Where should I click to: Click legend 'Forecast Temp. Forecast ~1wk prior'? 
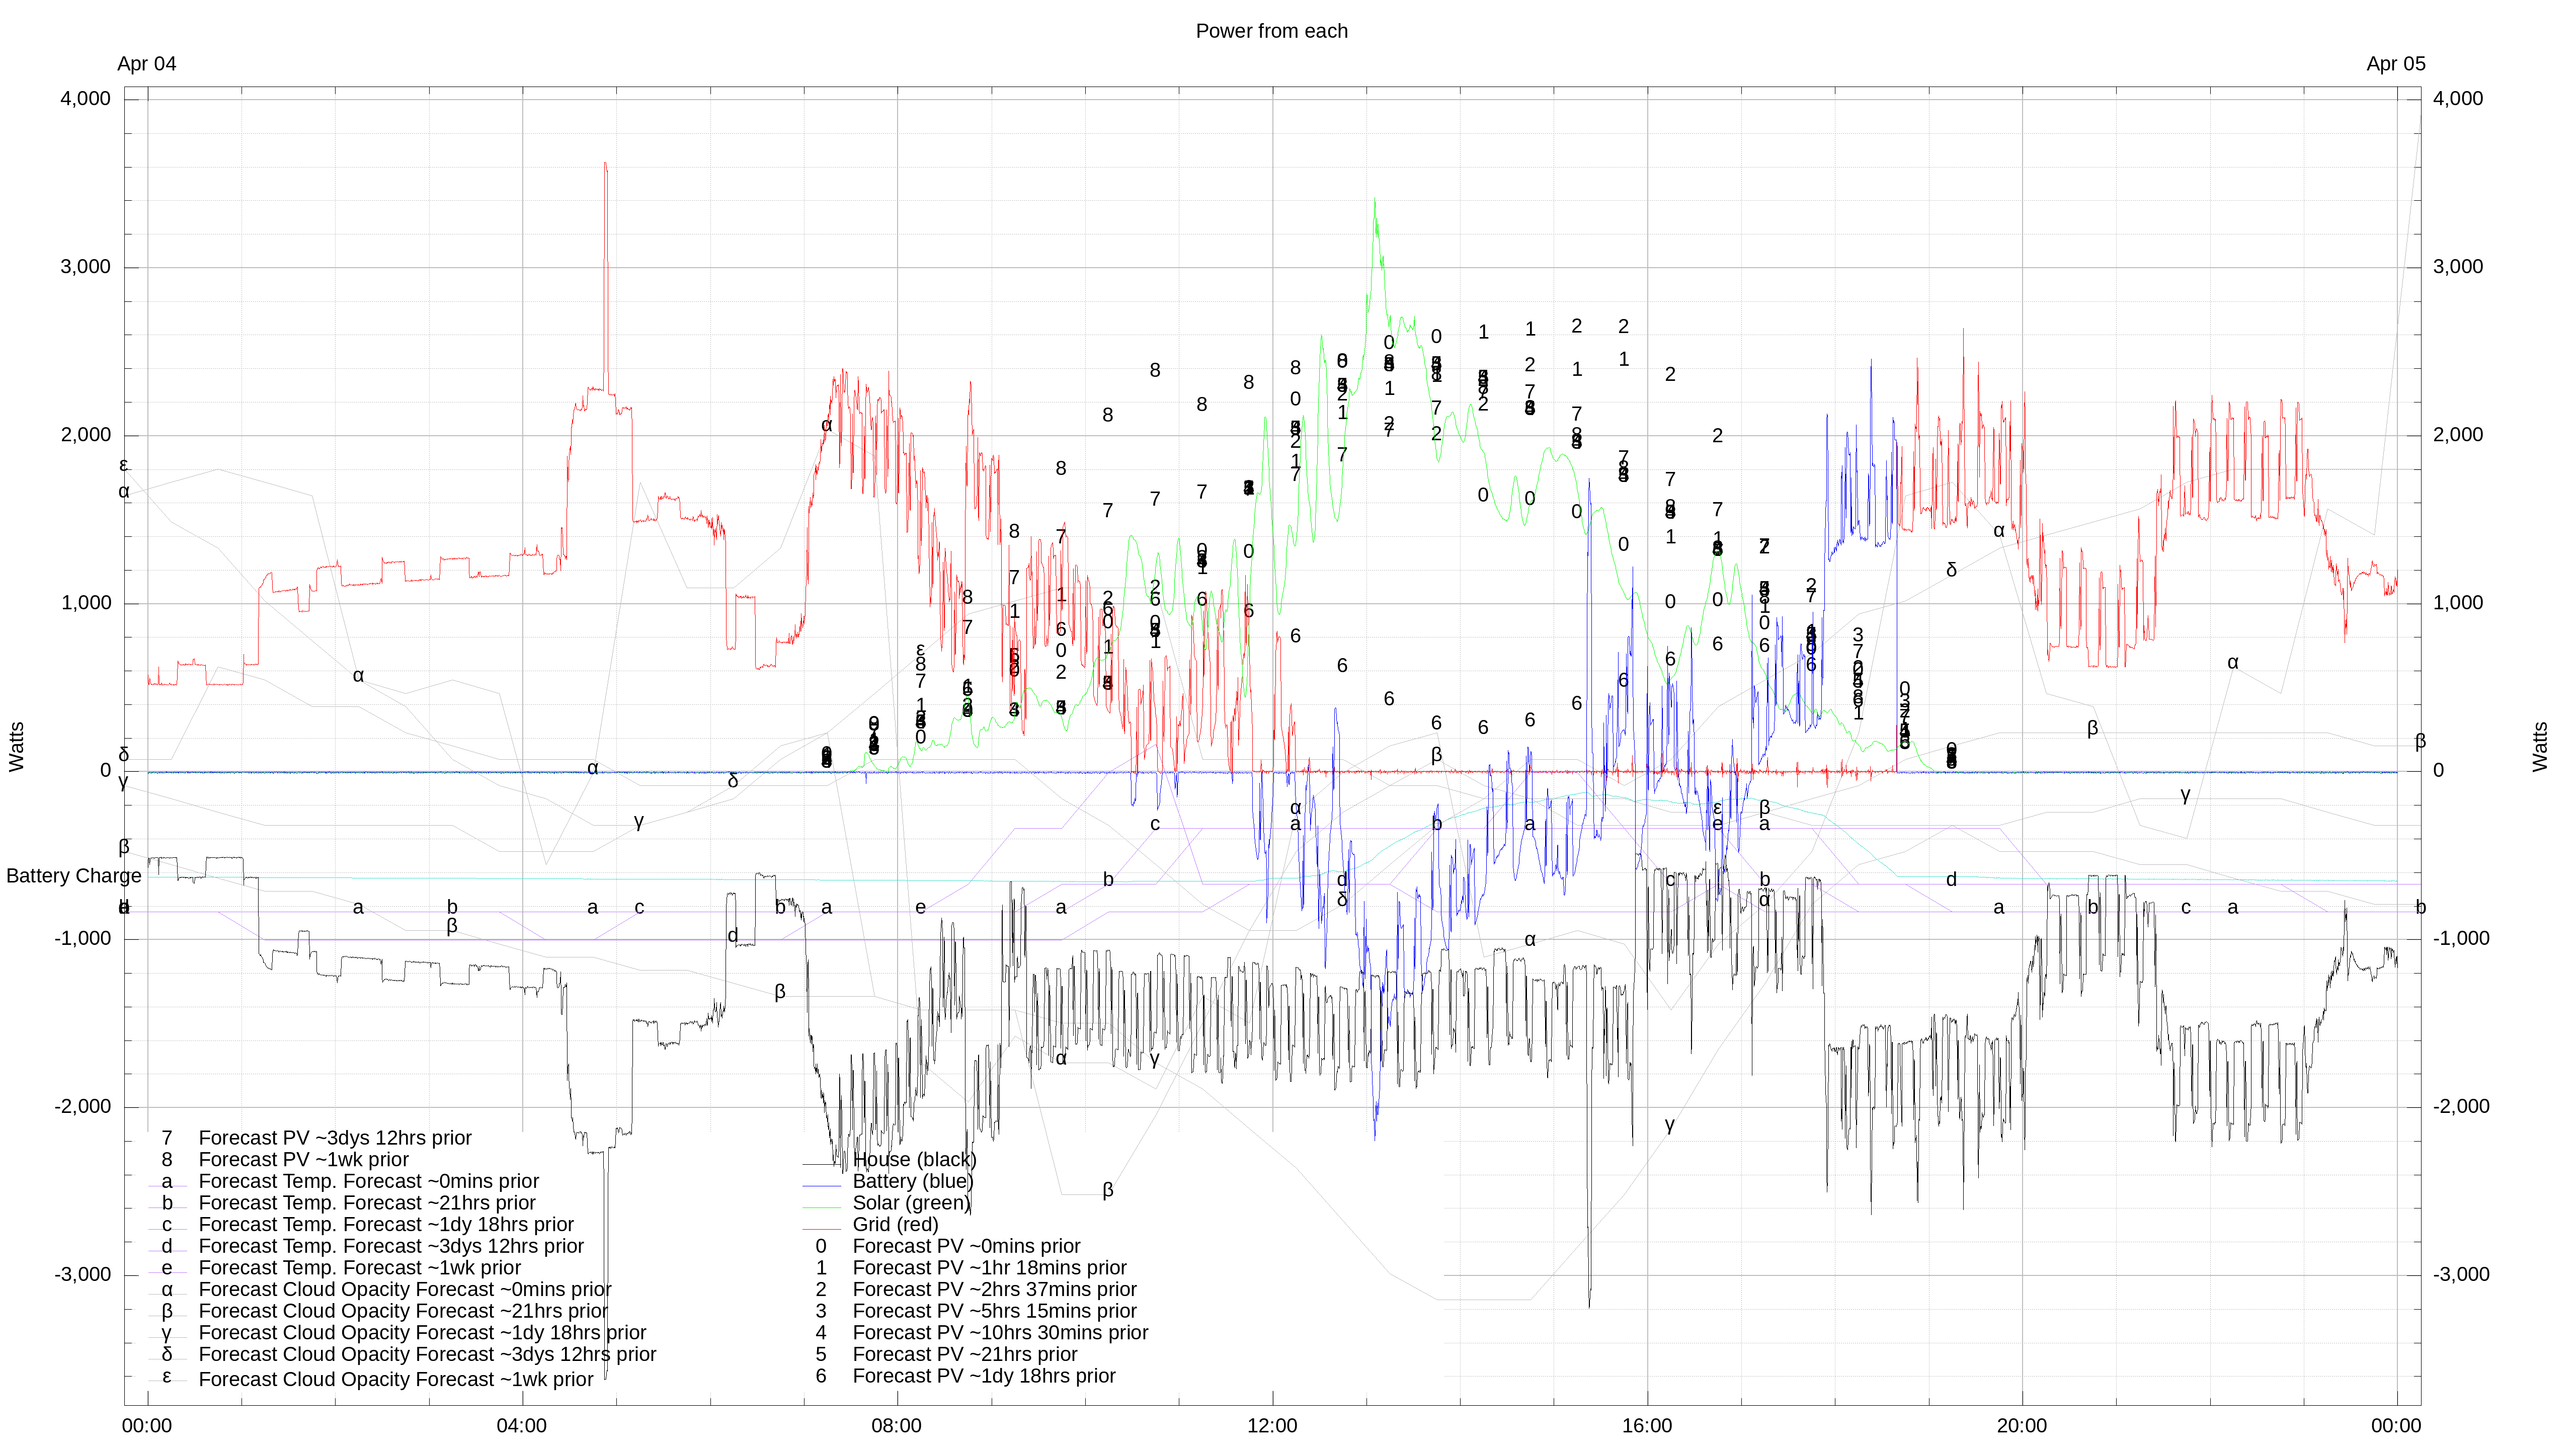[360, 1268]
